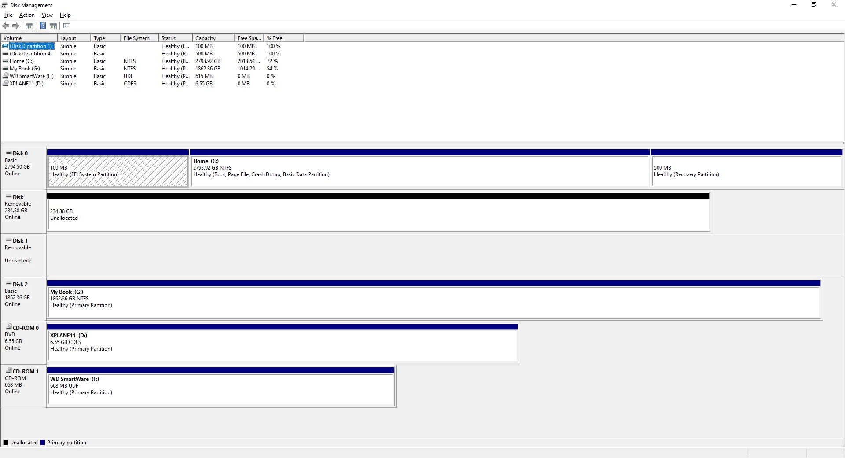Open Help via the question mark toolbar icon
845x458 pixels.
(x=43, y=26)
